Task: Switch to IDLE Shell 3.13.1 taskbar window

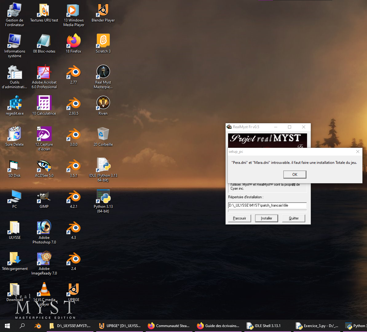Action: 267,326
